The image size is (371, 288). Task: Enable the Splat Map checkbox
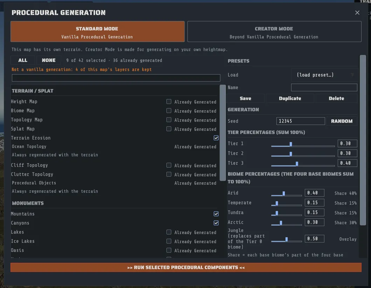tap(169, 129)
